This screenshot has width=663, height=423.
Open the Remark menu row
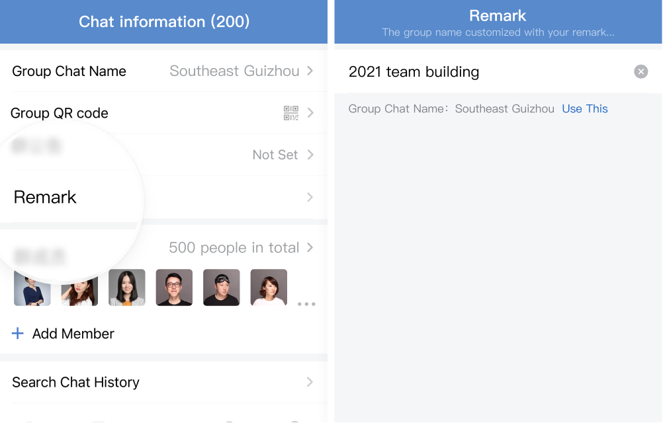163,197
